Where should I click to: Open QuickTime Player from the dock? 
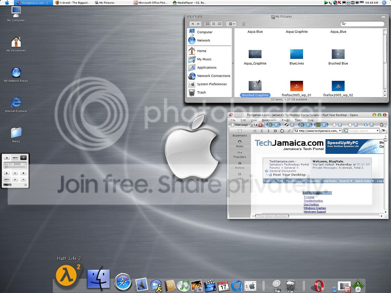coord(237,286)
